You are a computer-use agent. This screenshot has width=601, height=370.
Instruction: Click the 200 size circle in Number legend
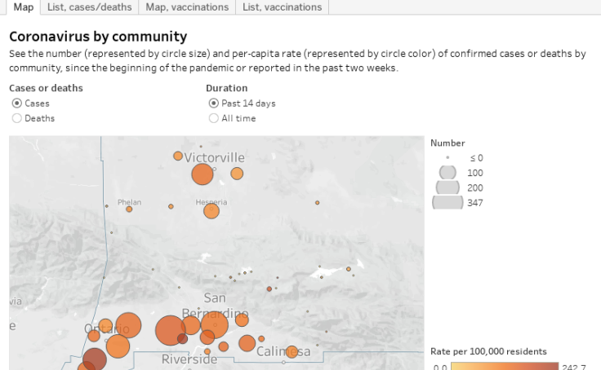447,187
